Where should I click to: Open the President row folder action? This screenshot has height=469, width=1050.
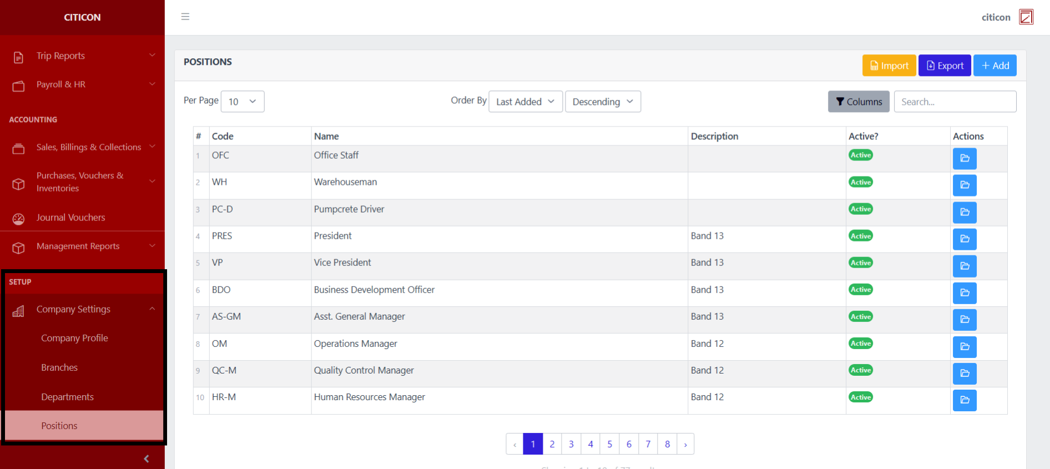point(965,239)
